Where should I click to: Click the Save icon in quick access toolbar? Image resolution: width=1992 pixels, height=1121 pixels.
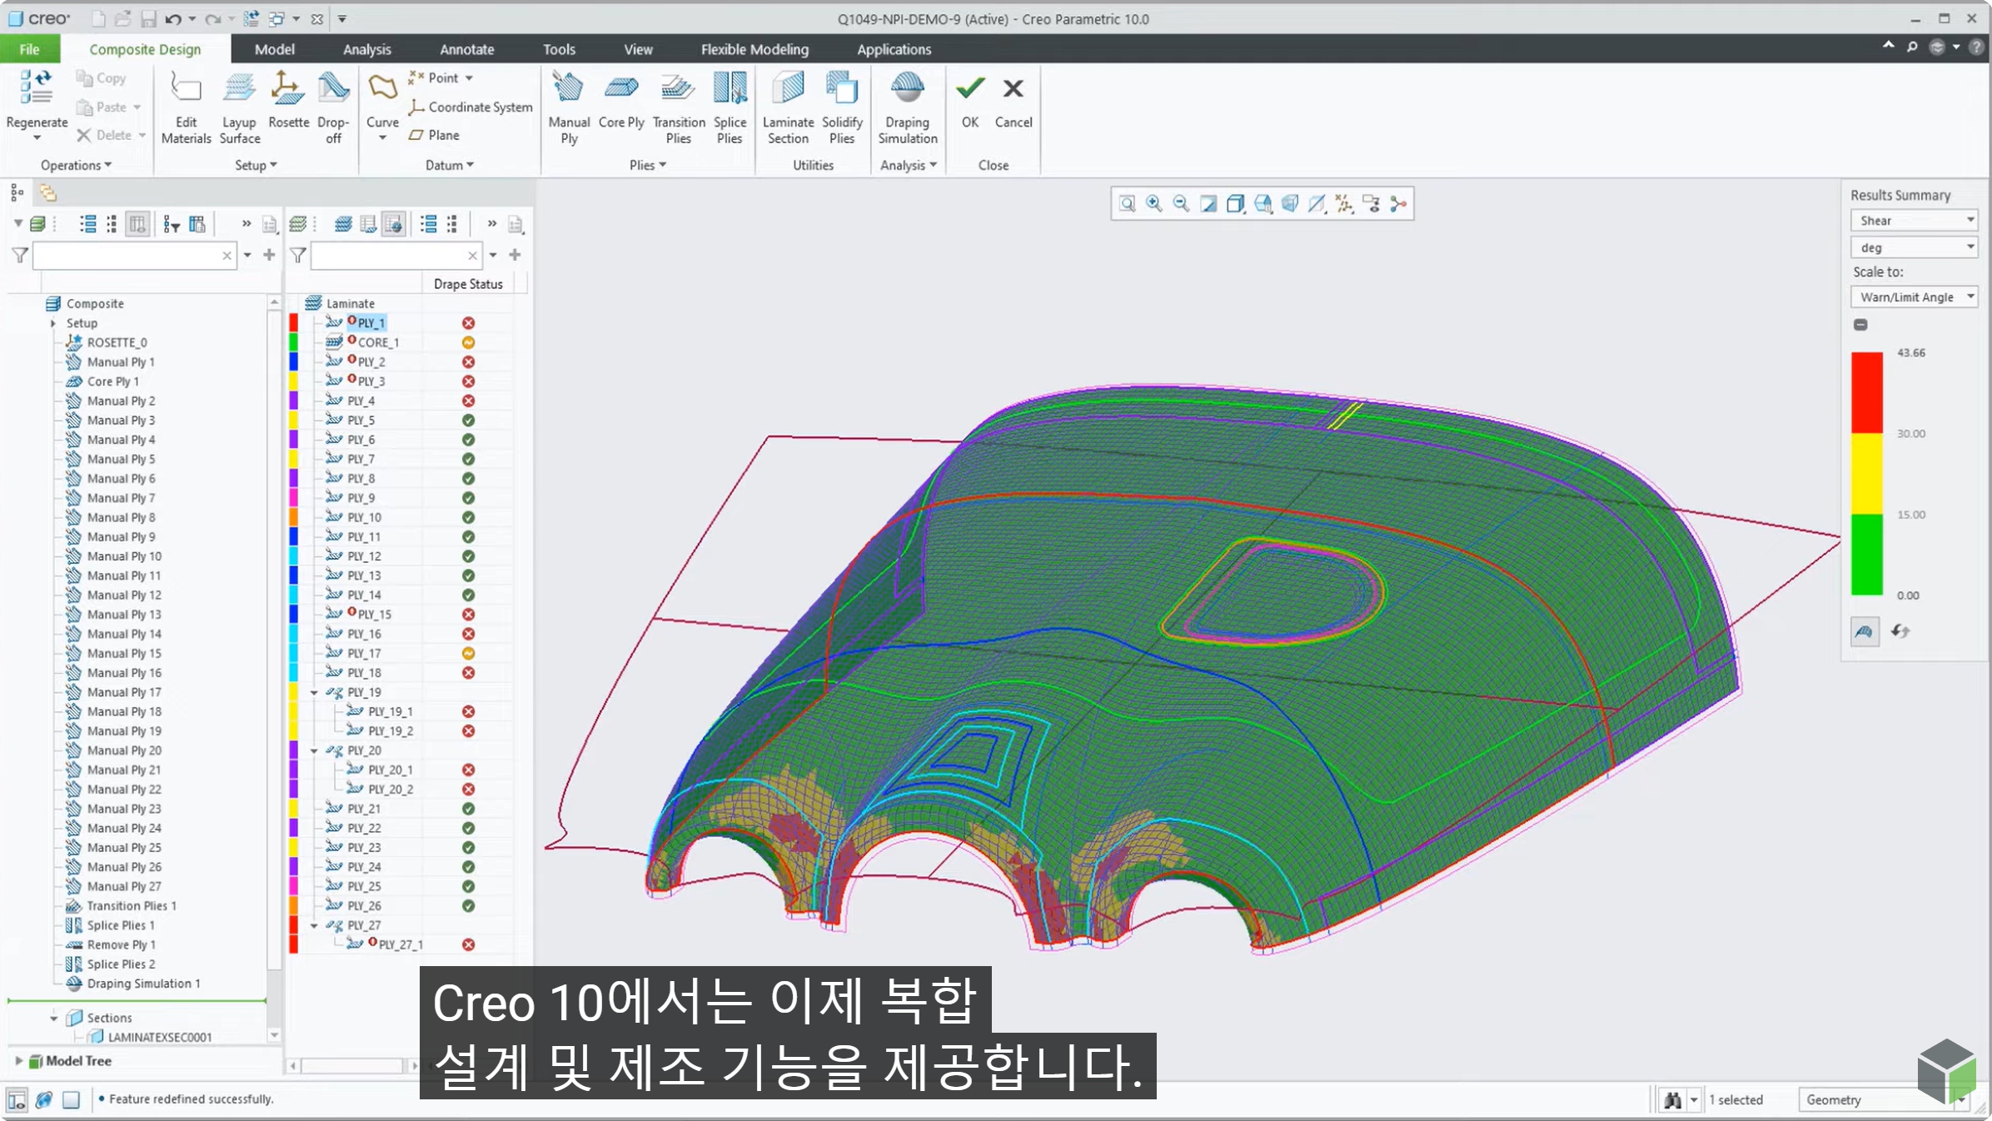click(147, 18)
